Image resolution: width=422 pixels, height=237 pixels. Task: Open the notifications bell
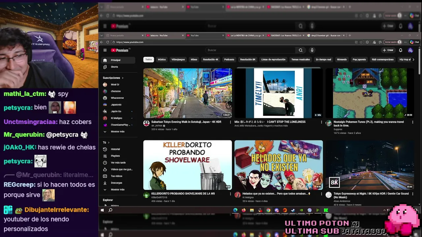tap(401, 50)
